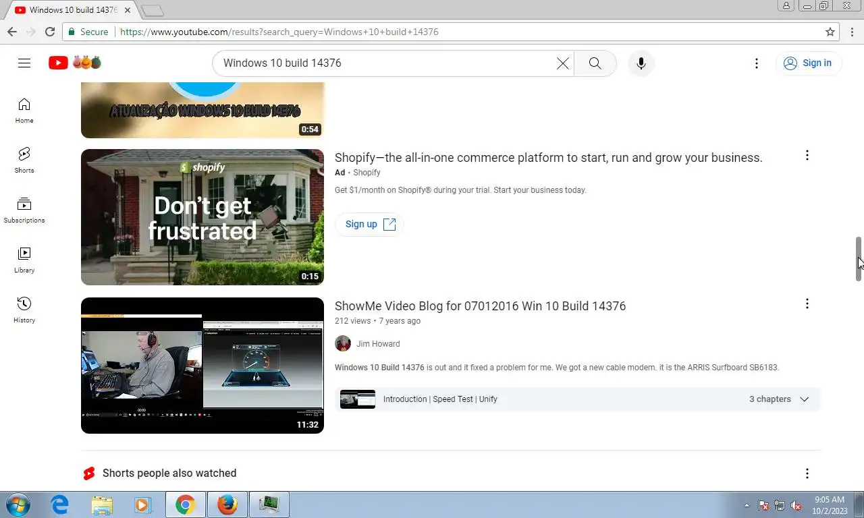Click the network icon in system tray
Viewport: 864px width, 518px height.
(x=780, y=505)
